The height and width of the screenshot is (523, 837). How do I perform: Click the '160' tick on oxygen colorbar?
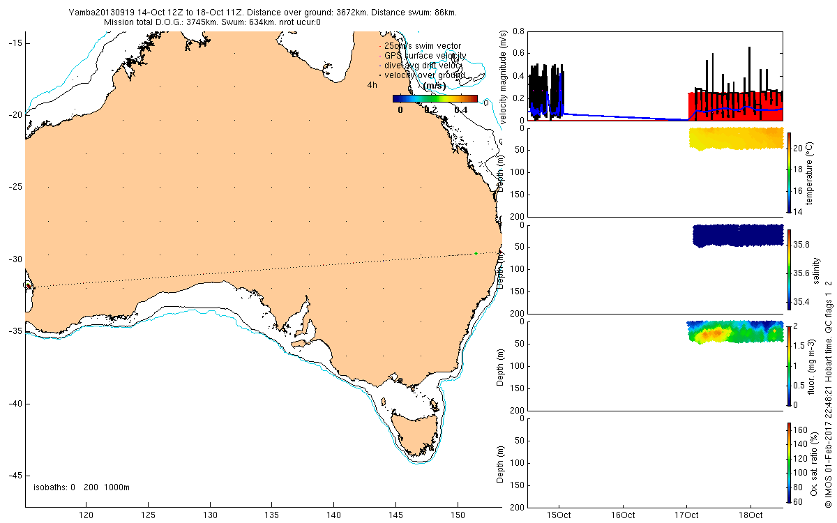[x=801, y=429]
